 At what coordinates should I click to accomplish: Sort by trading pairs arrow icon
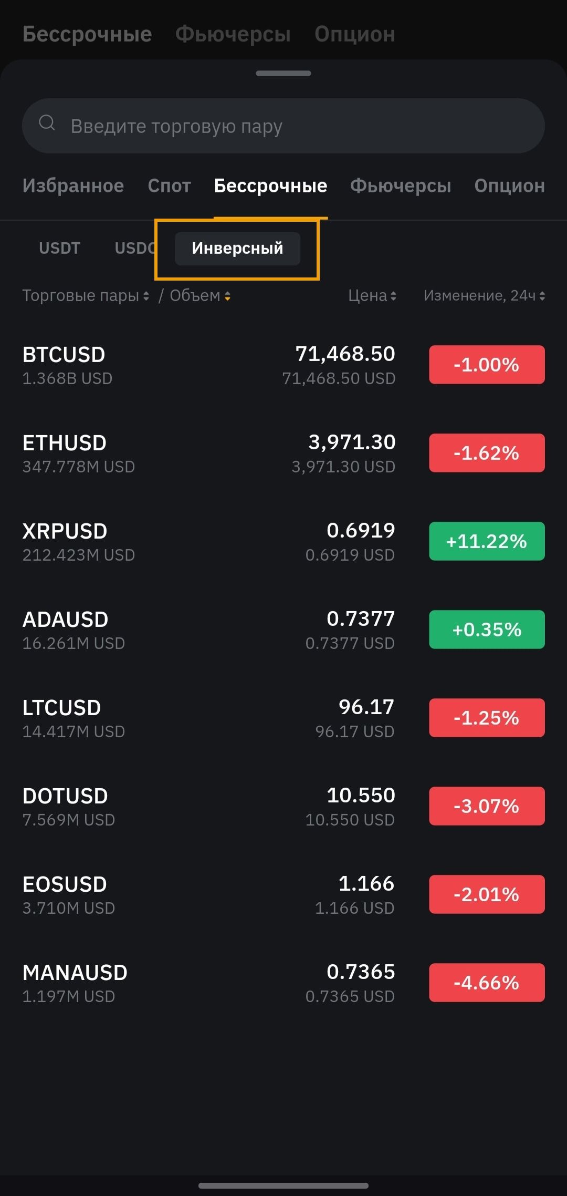(146, 296)
